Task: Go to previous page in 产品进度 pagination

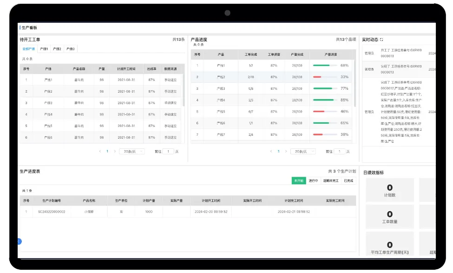Action: tap(271, 151)
